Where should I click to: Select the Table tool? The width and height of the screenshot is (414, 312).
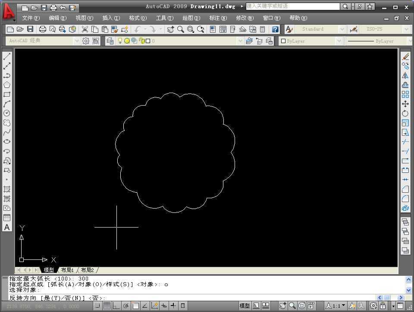7,218
